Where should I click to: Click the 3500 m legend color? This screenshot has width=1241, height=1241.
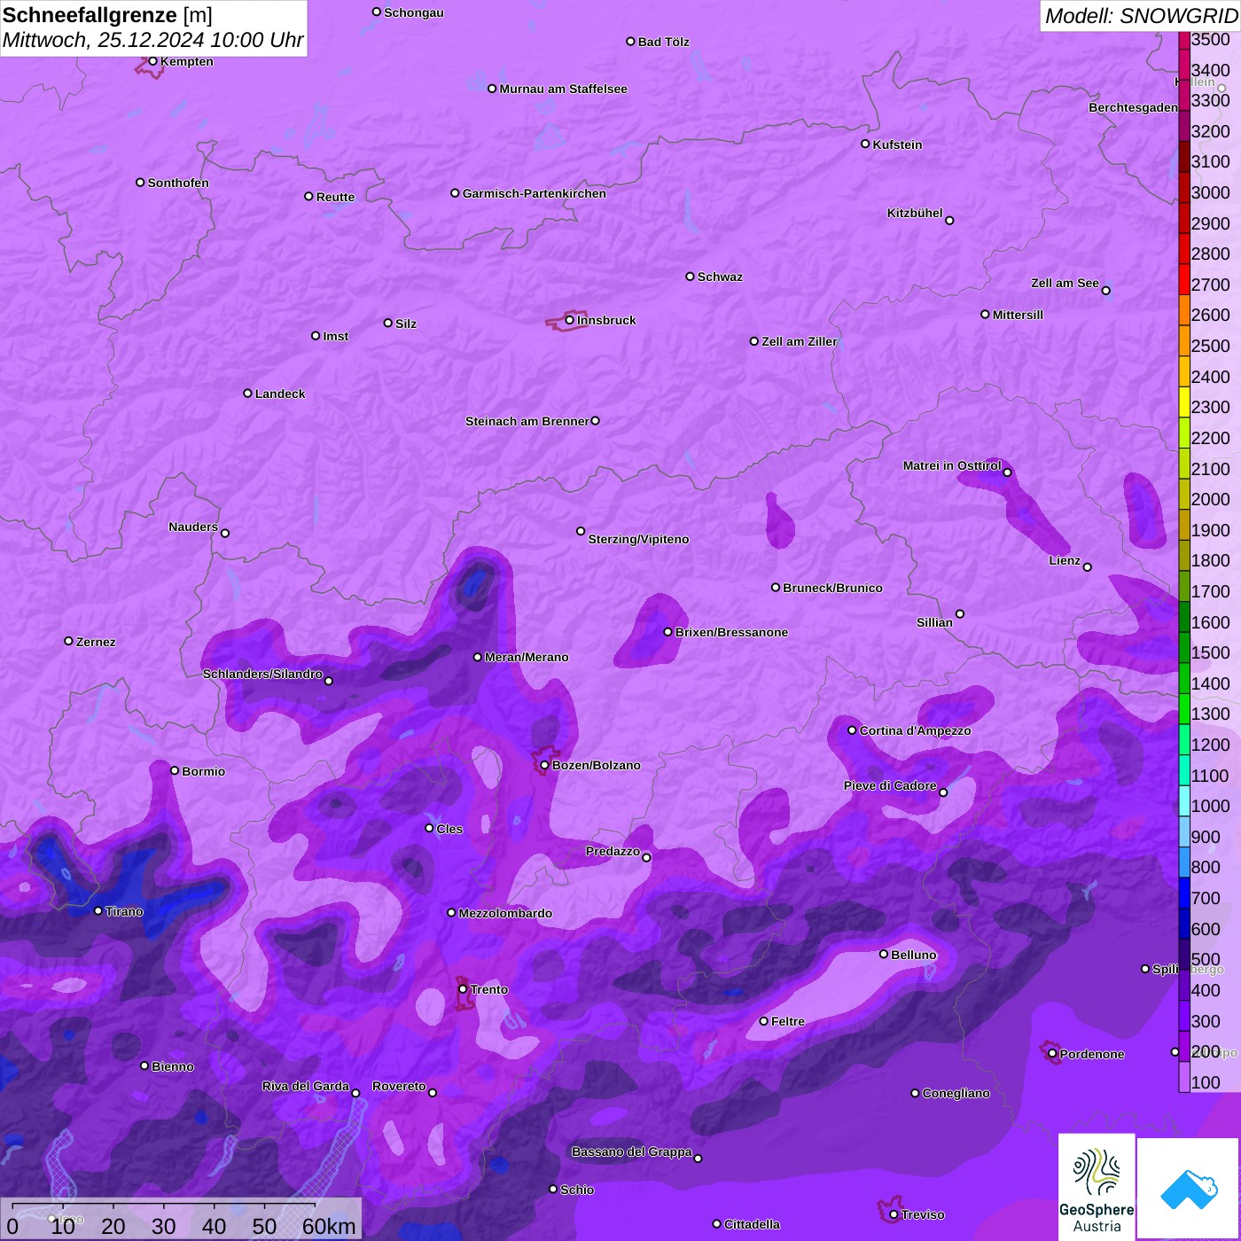pyautogui.click(x=1184, y=40)
